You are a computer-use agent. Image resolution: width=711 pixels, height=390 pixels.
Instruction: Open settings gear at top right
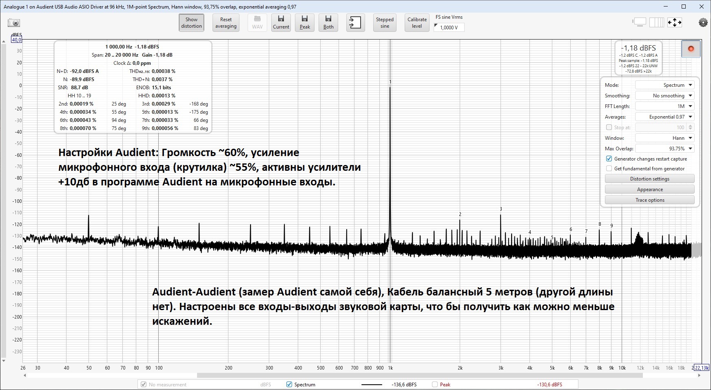pyautogui.click(x=703, y=22)
